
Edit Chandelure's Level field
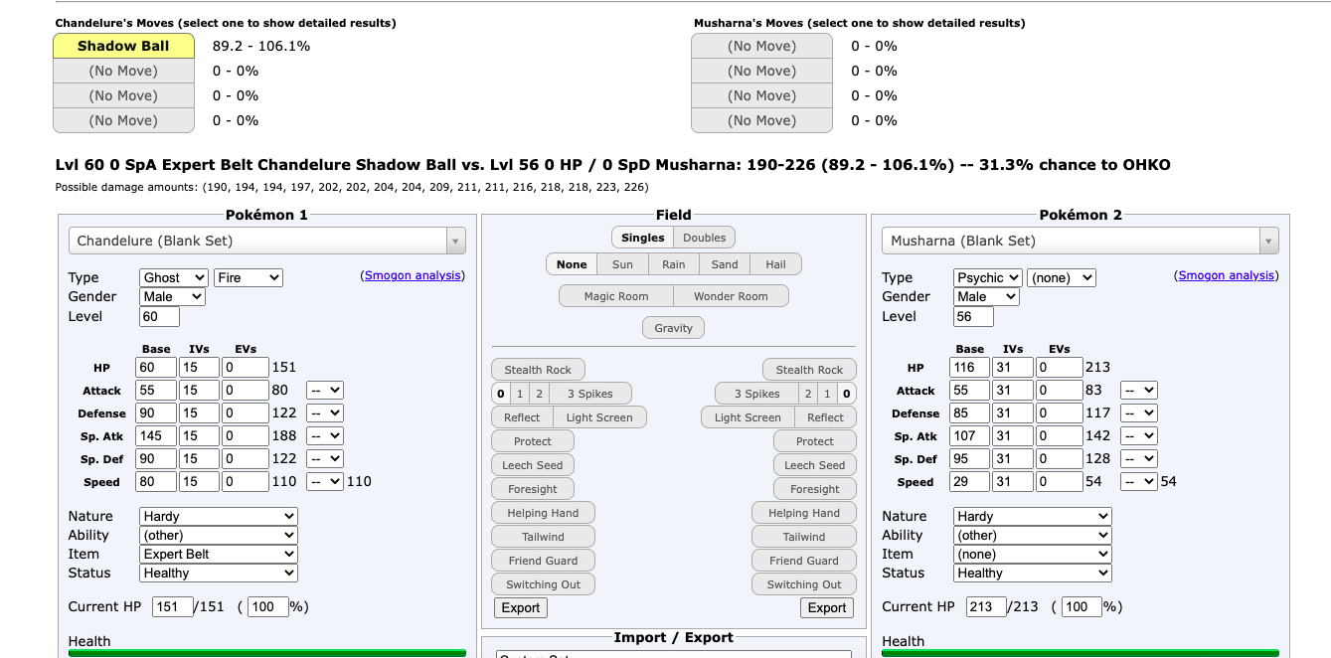(159, 316)
